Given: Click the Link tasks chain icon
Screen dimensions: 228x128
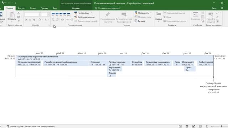Looking at the screenshot, I should point(68,20).
